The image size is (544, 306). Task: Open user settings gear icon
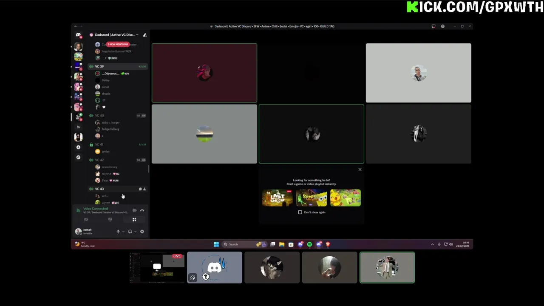pyautogui.click(x=142, y=232)
